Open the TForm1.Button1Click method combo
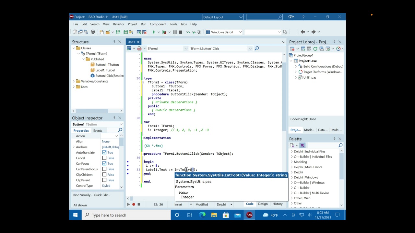Image resolution: width=415 pixels, height=233 pixels. [221, 49]
